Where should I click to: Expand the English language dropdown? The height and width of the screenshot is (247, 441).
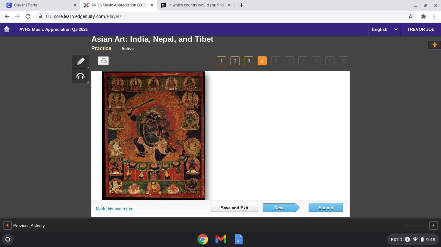click(x=384, y=29)
